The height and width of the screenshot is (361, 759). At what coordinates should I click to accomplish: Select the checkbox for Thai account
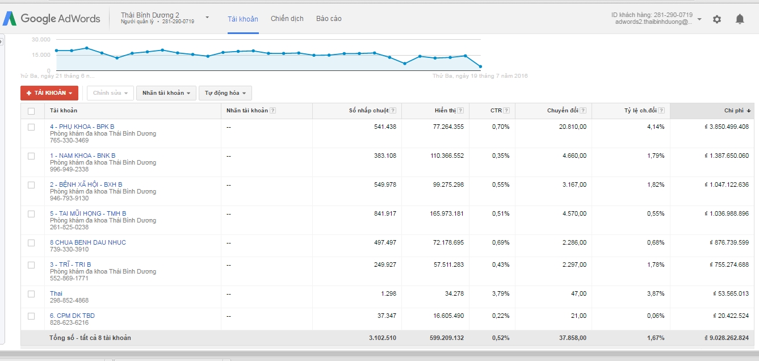31,294
